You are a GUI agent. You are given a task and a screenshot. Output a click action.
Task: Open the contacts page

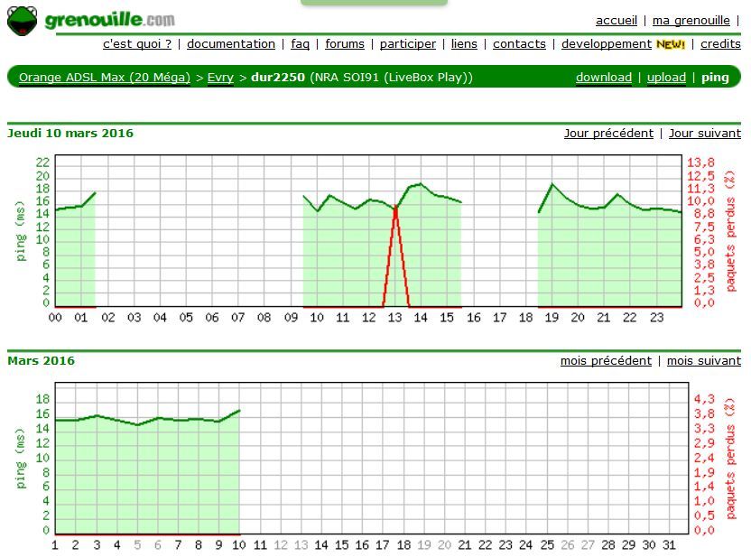(519, 43)
